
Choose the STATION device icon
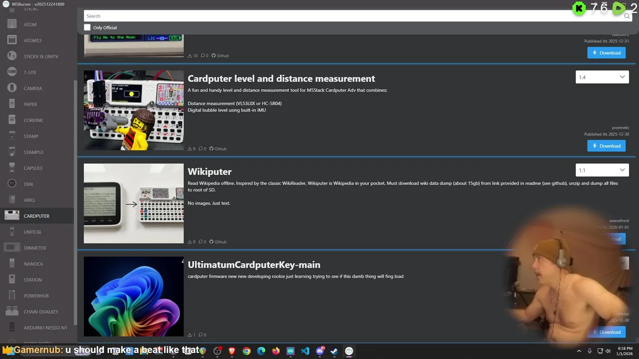click(x=12, y=280)
